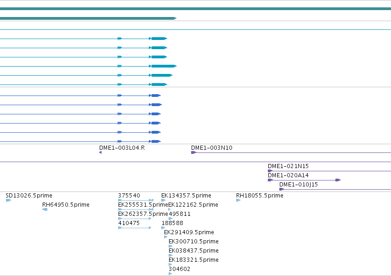
Task: Click the EK291409.5prime label
Action: pos(189,232)
